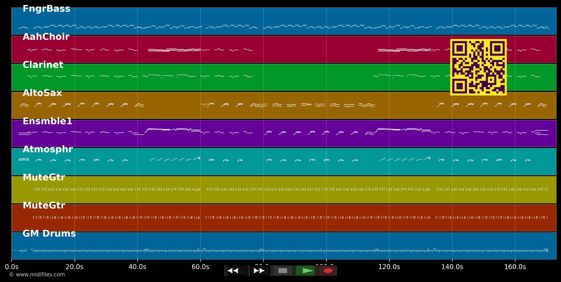Click the AltoSax track name
This screenshot has width=561, height=282.
coord(42,93)
